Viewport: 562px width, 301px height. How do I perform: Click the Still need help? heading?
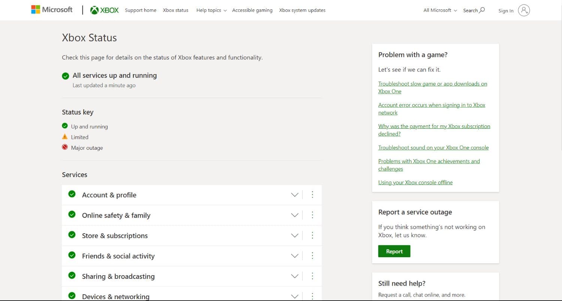tap(402, 283)
